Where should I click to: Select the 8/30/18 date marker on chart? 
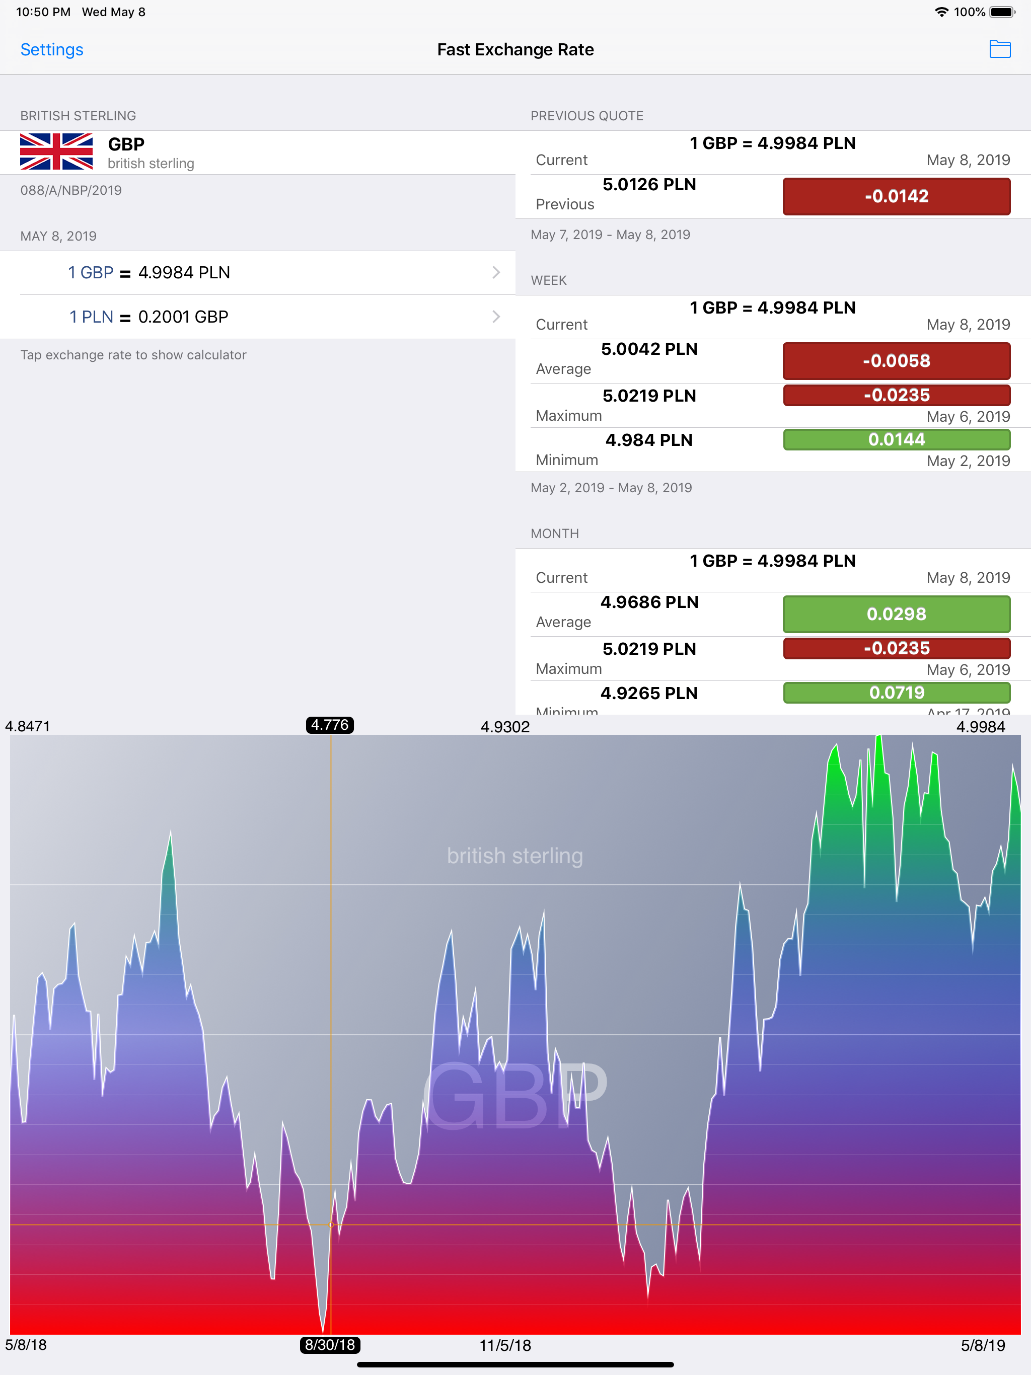point(330,1345)
